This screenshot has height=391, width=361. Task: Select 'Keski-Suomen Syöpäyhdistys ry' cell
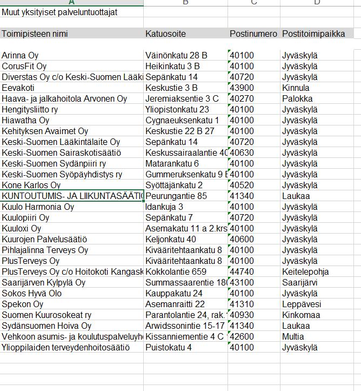[72, 174]
